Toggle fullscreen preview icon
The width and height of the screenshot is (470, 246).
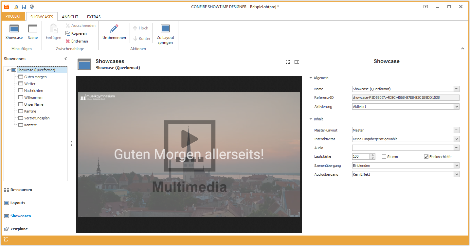point(288,62)
